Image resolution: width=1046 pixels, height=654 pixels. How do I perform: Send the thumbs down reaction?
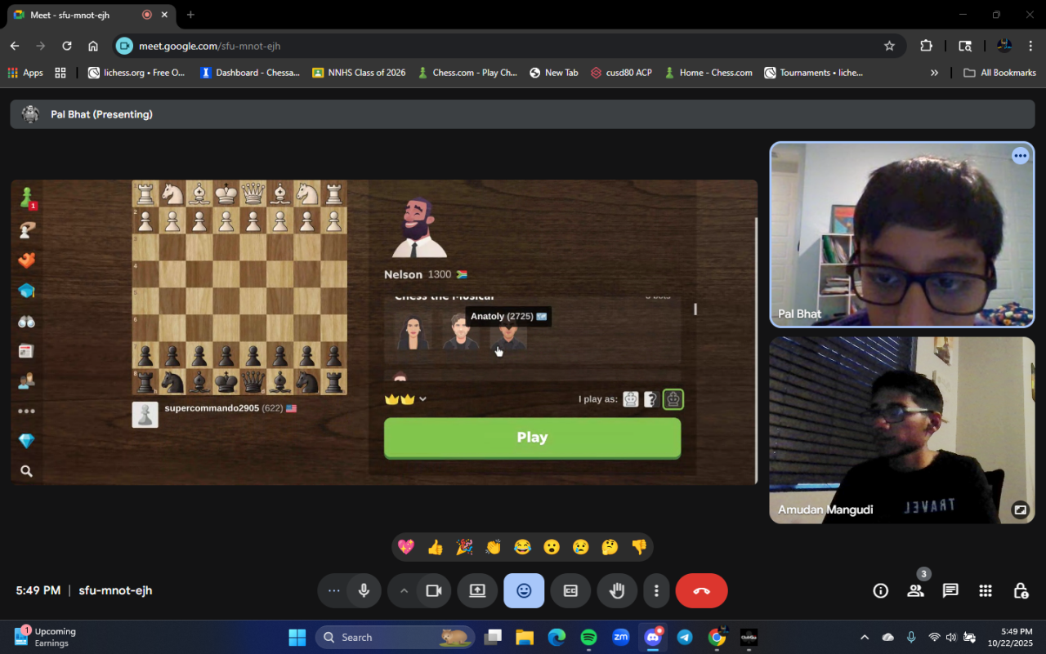coord(639,547)
